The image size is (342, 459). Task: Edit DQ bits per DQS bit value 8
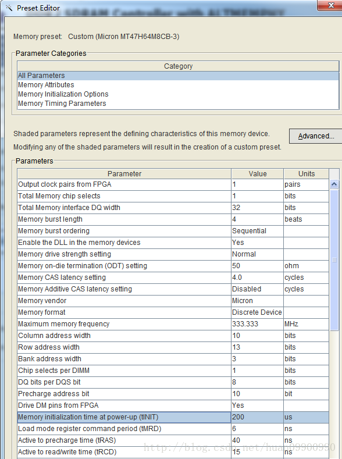258,382
